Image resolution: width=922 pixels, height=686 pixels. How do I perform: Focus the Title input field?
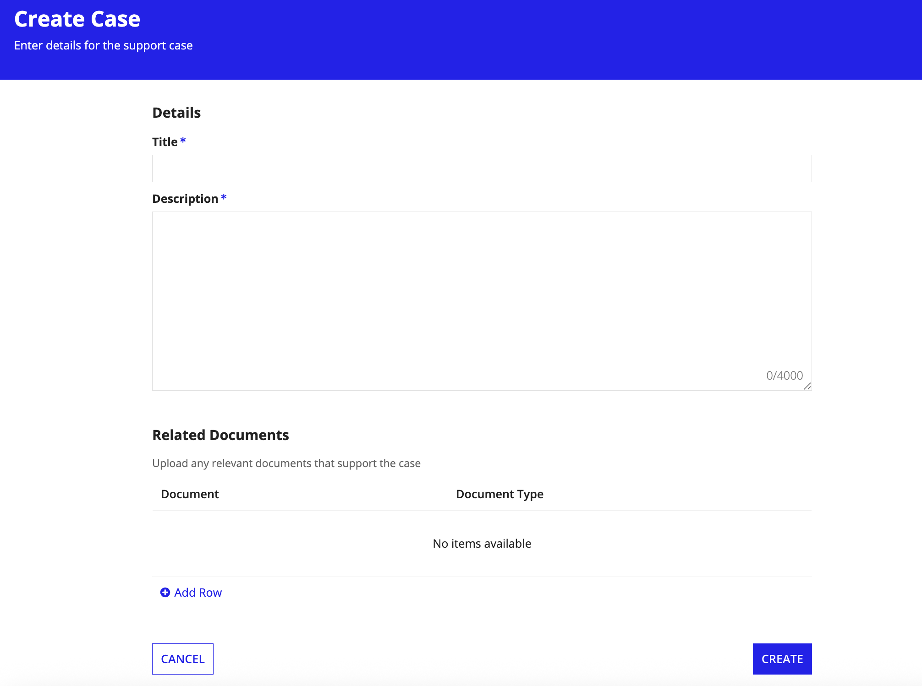(482, 169)
